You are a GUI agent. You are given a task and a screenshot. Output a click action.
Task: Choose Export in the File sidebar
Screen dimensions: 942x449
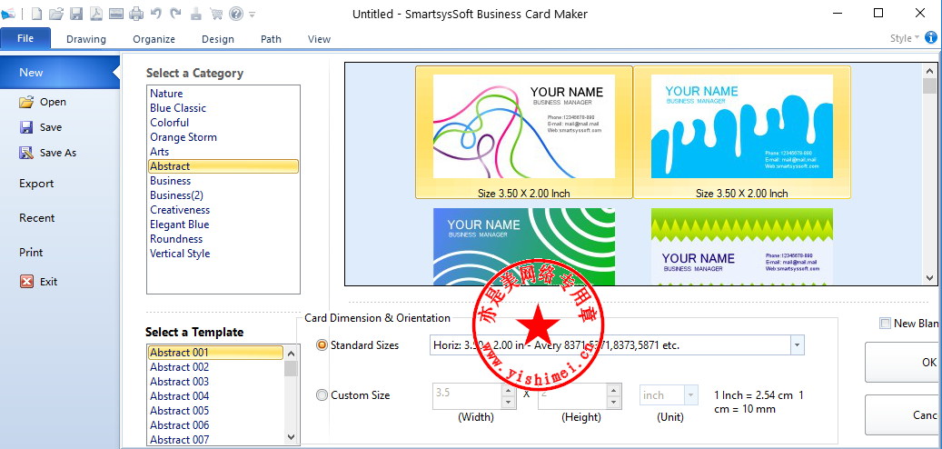(x=36, y=184)
